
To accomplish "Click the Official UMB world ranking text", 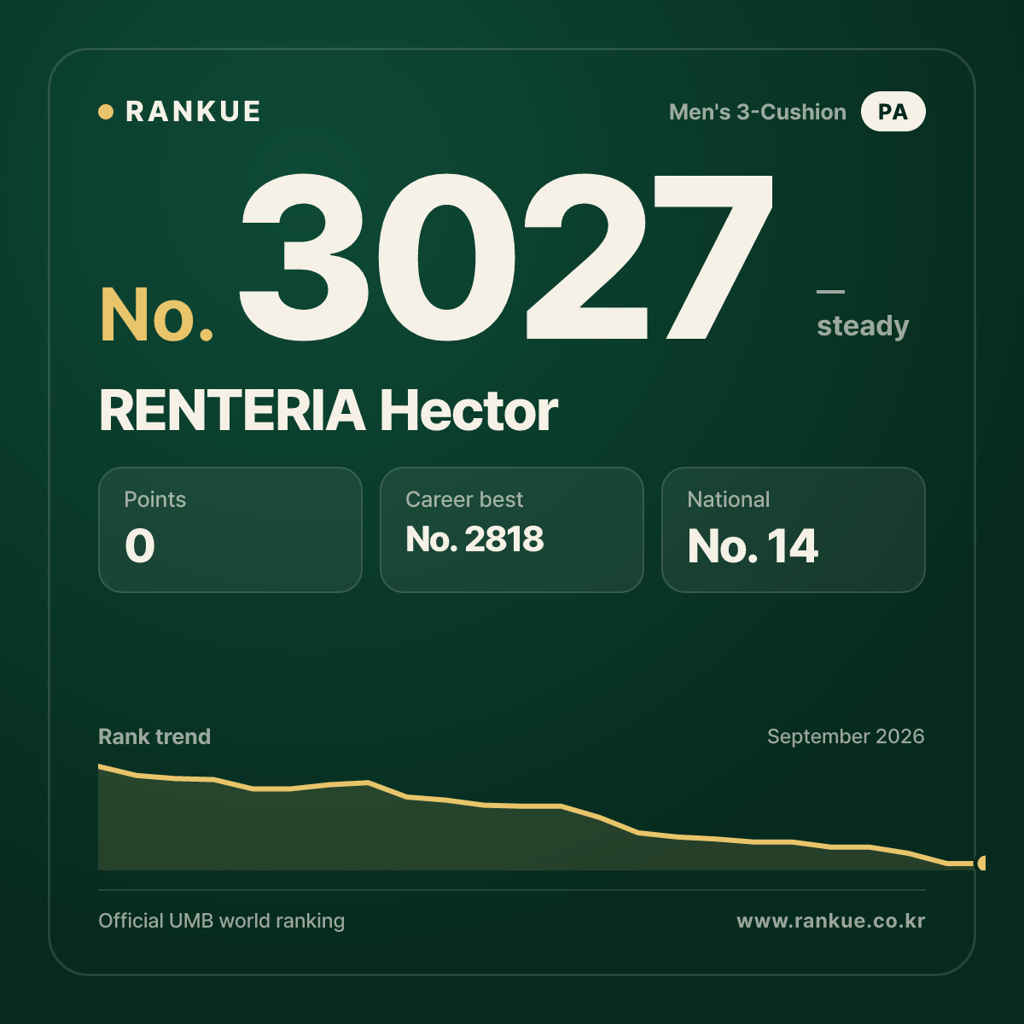I will [222, 921].
